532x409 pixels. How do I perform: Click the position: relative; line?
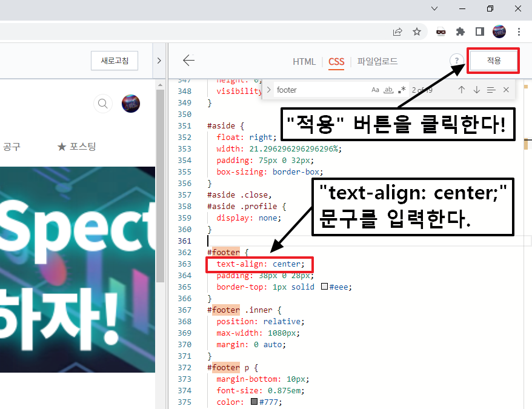coord(261,321)
